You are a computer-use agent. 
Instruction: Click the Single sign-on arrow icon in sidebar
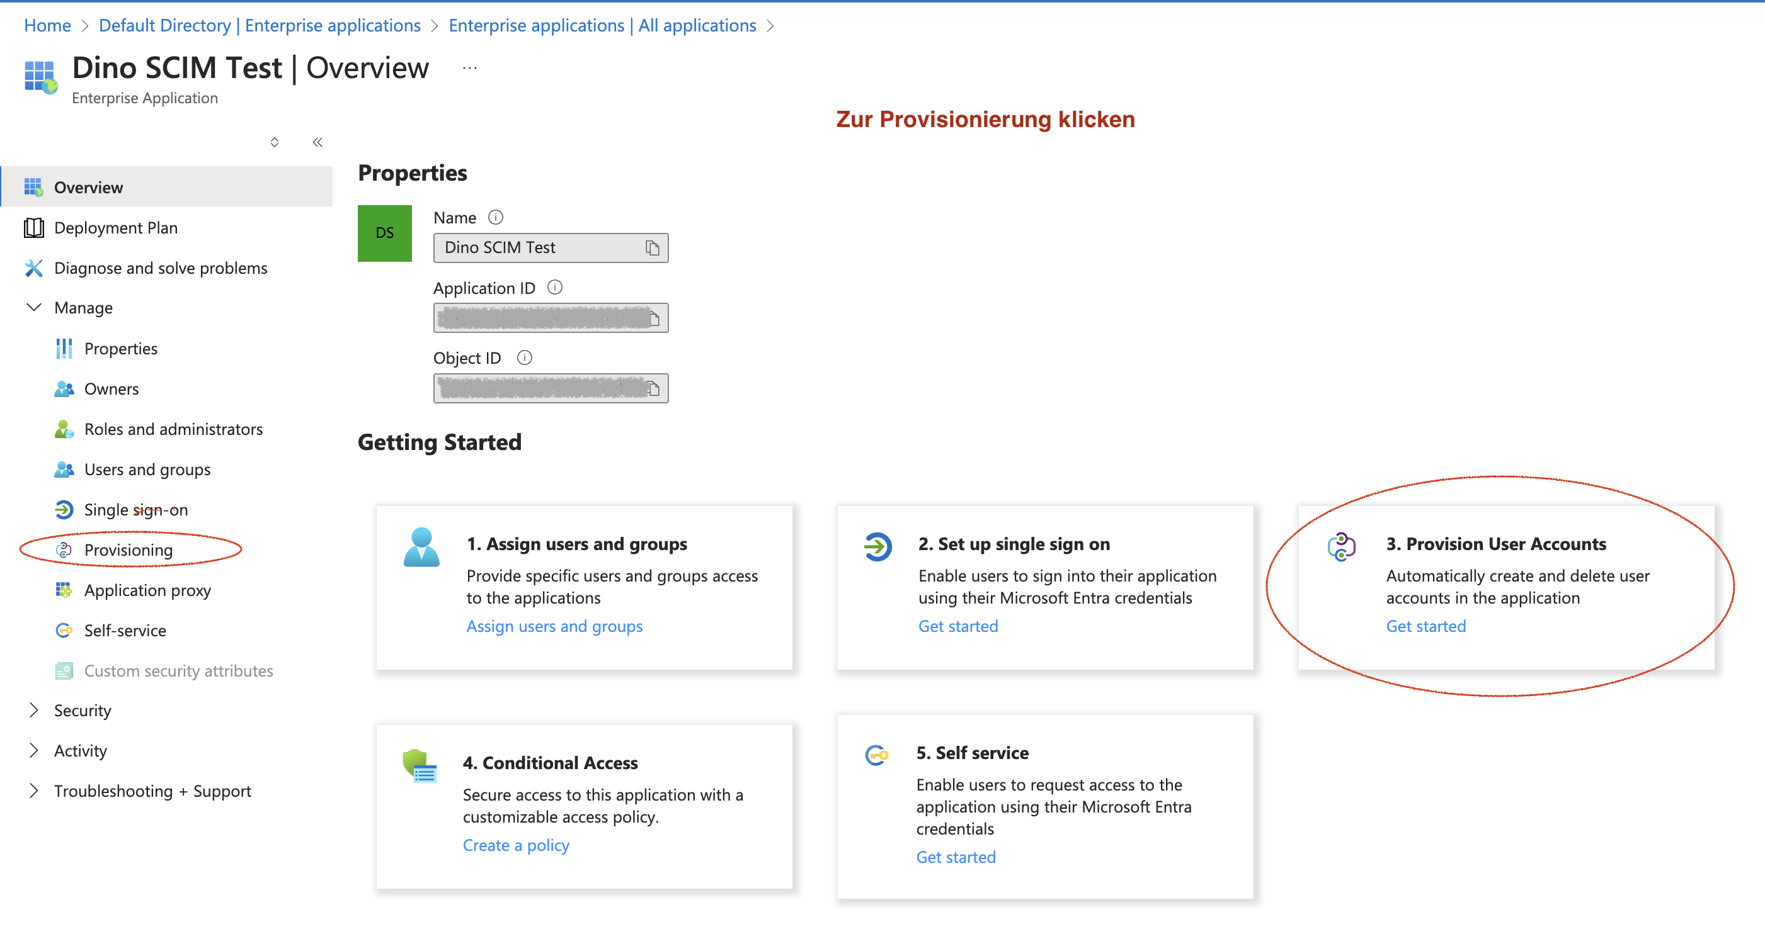click(x=64, y=509)
